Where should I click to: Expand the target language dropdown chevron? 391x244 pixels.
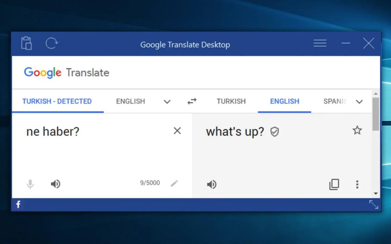pyautogui.click(x=359, y=102)
